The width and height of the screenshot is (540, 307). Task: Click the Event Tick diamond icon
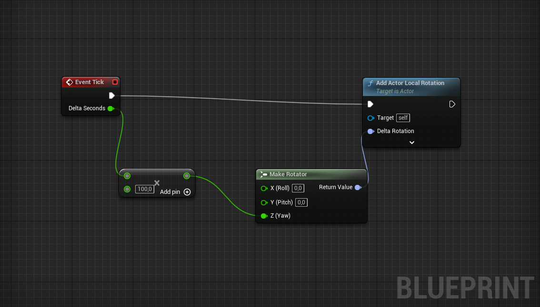point(69,82)
